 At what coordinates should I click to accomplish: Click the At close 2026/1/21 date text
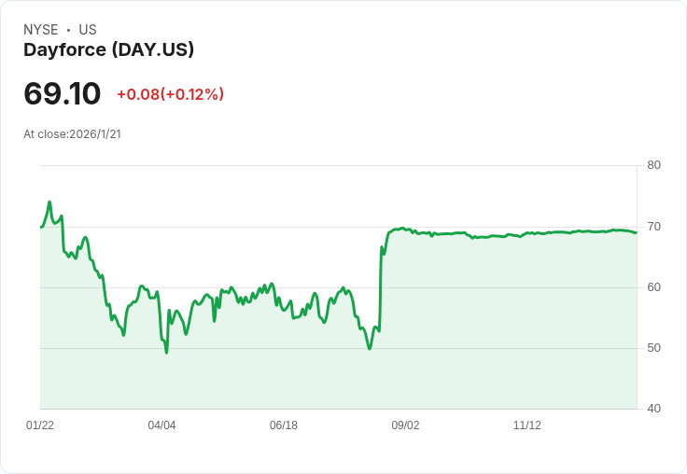click(72, 133)
